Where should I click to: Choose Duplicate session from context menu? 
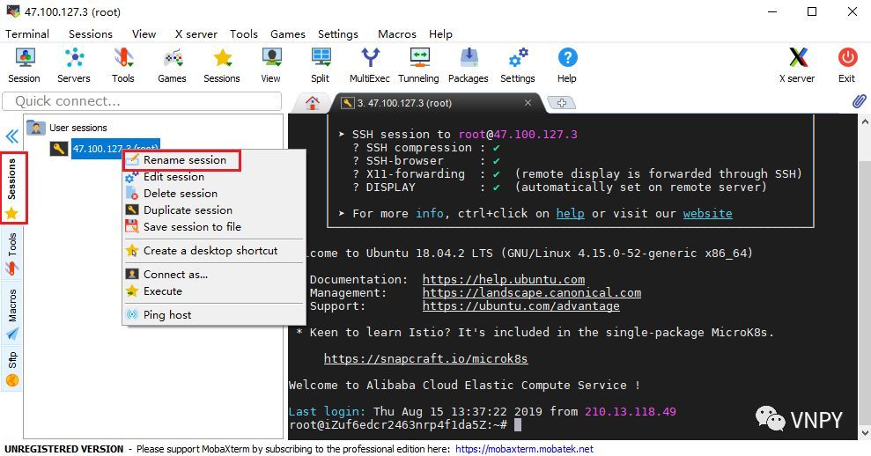coord(214,210)
